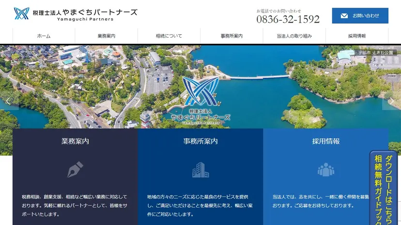Open the 事務所案内 card heading
Viewport: 401px width, 225px height.
[x=200, y=141]
